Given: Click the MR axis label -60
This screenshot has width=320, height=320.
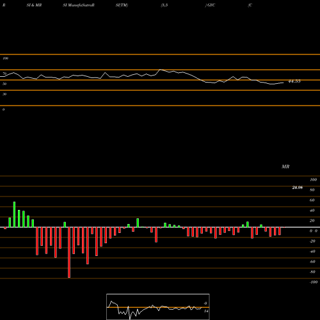Looking at the screenshot, I should pos(312,262).
